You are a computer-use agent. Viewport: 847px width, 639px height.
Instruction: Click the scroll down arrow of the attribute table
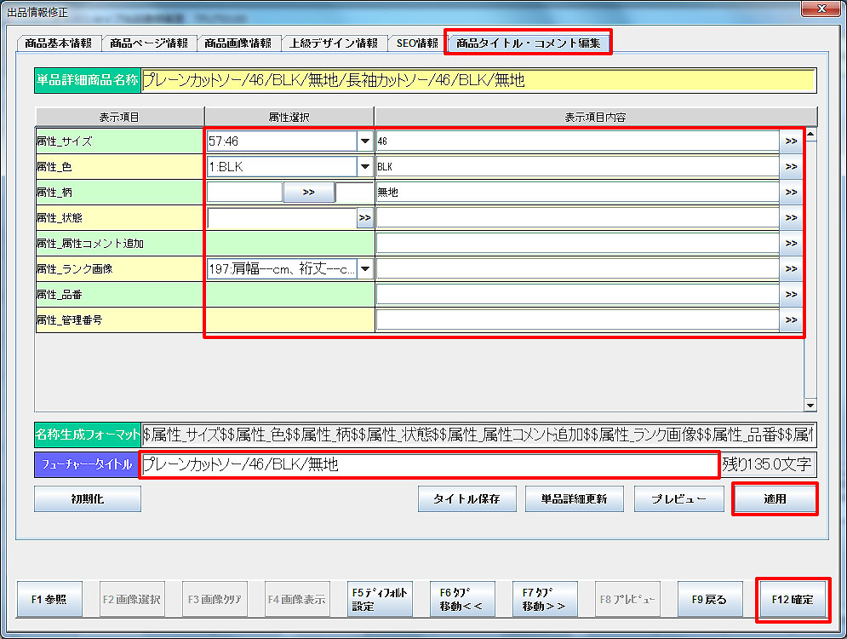[x=810, y=406]
